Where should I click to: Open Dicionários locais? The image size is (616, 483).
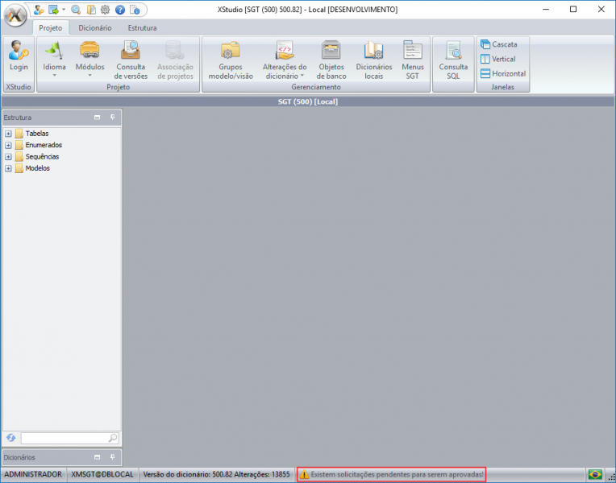tap(374, 58)
